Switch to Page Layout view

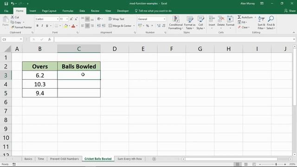(x=245, y=164)
